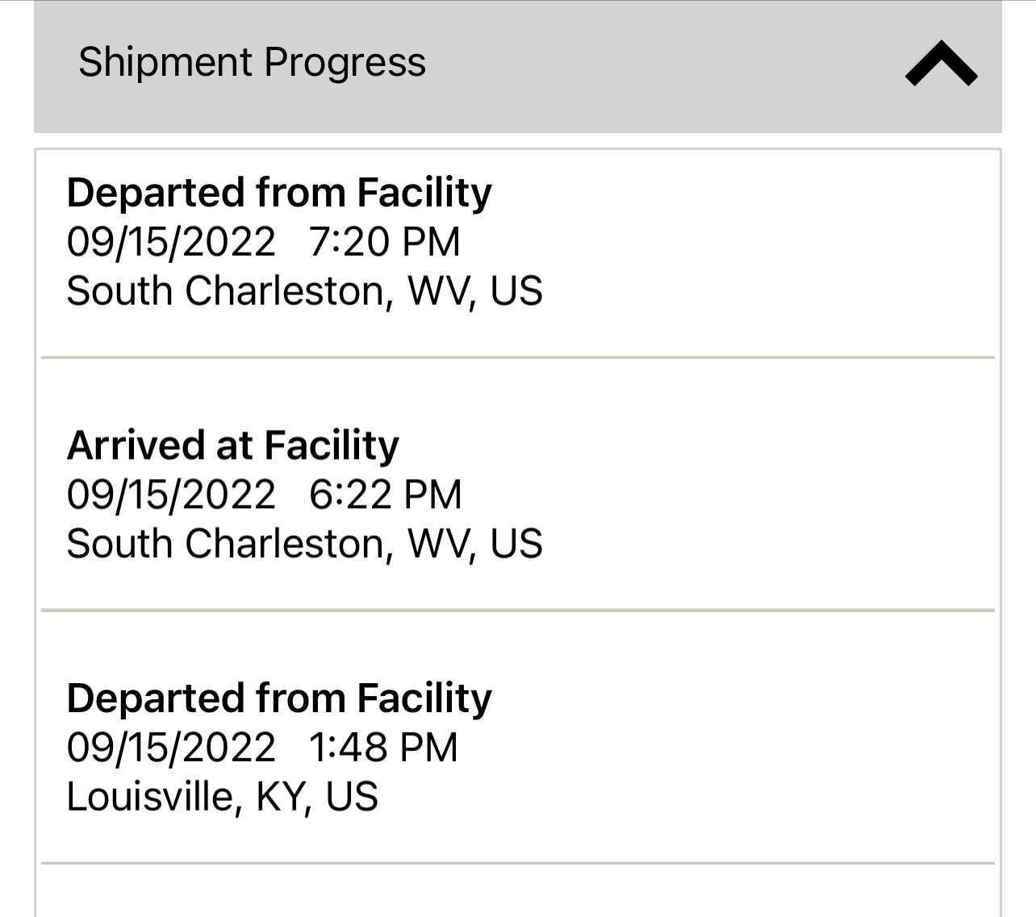Select the 7:20 PM Departed from Facility title

(279, 193)
